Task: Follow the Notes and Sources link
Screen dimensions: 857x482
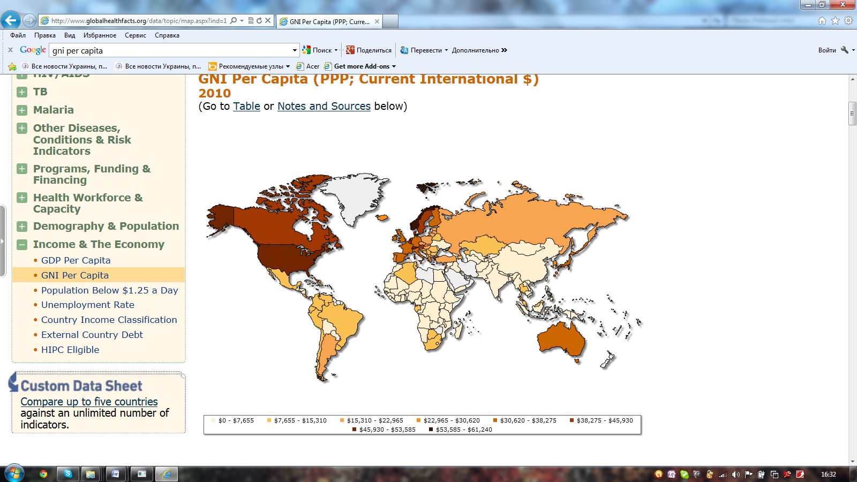Action: point(324,106)
